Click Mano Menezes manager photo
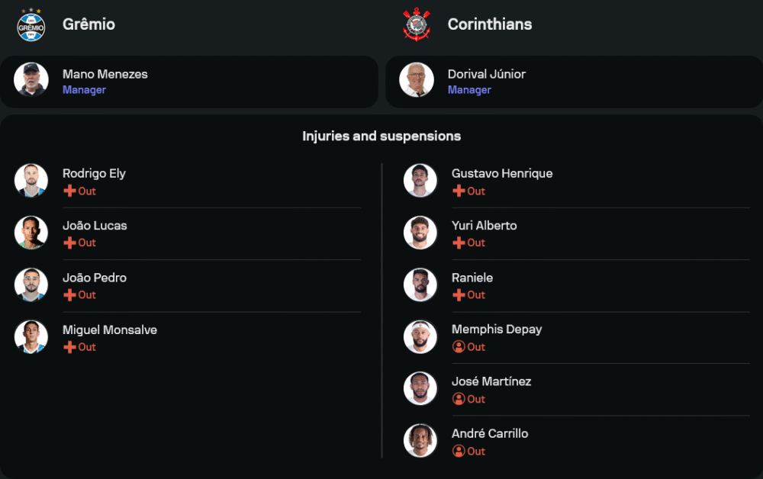This screenshot has height=479, width=763. [x=31, y=80]
